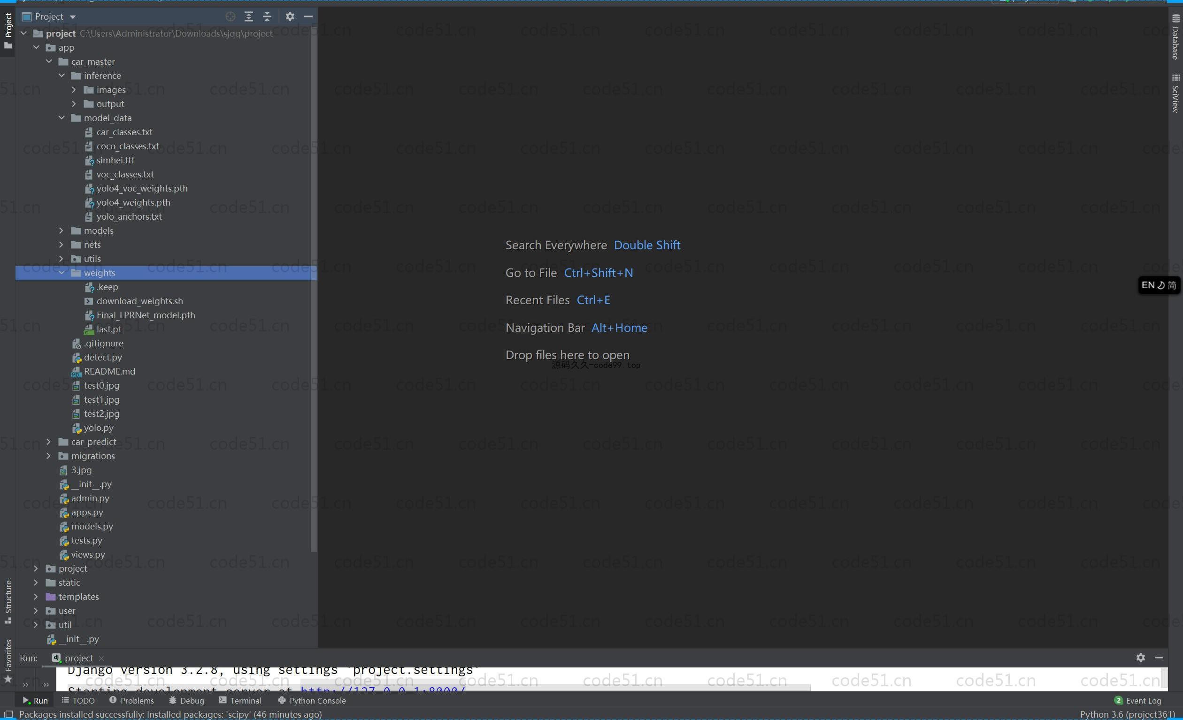Select the templates purple folder icon
The height and width of the screenshot is (720, 1183).
pos(51,597)
